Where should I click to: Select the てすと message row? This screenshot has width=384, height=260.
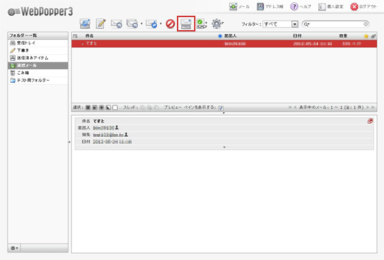tap(224, 44)
